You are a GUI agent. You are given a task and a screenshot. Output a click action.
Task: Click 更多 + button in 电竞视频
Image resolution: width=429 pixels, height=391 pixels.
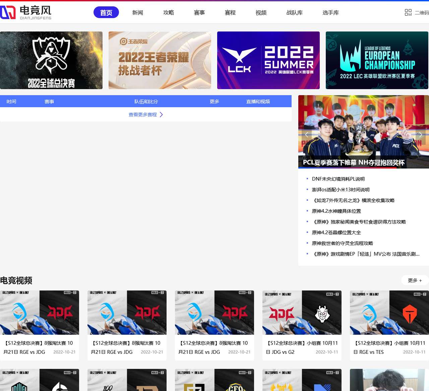(415, 280)
